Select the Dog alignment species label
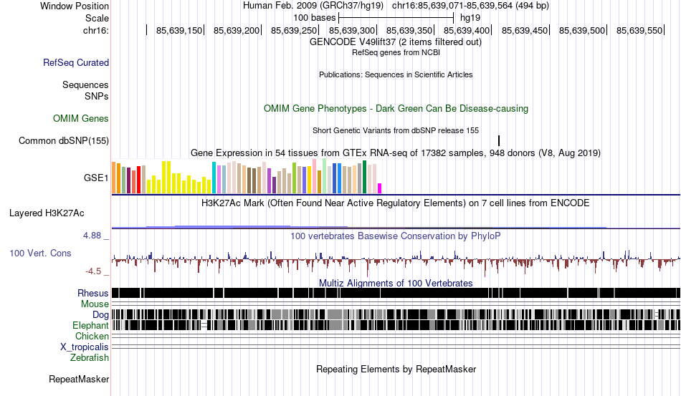 pos(100,315)
